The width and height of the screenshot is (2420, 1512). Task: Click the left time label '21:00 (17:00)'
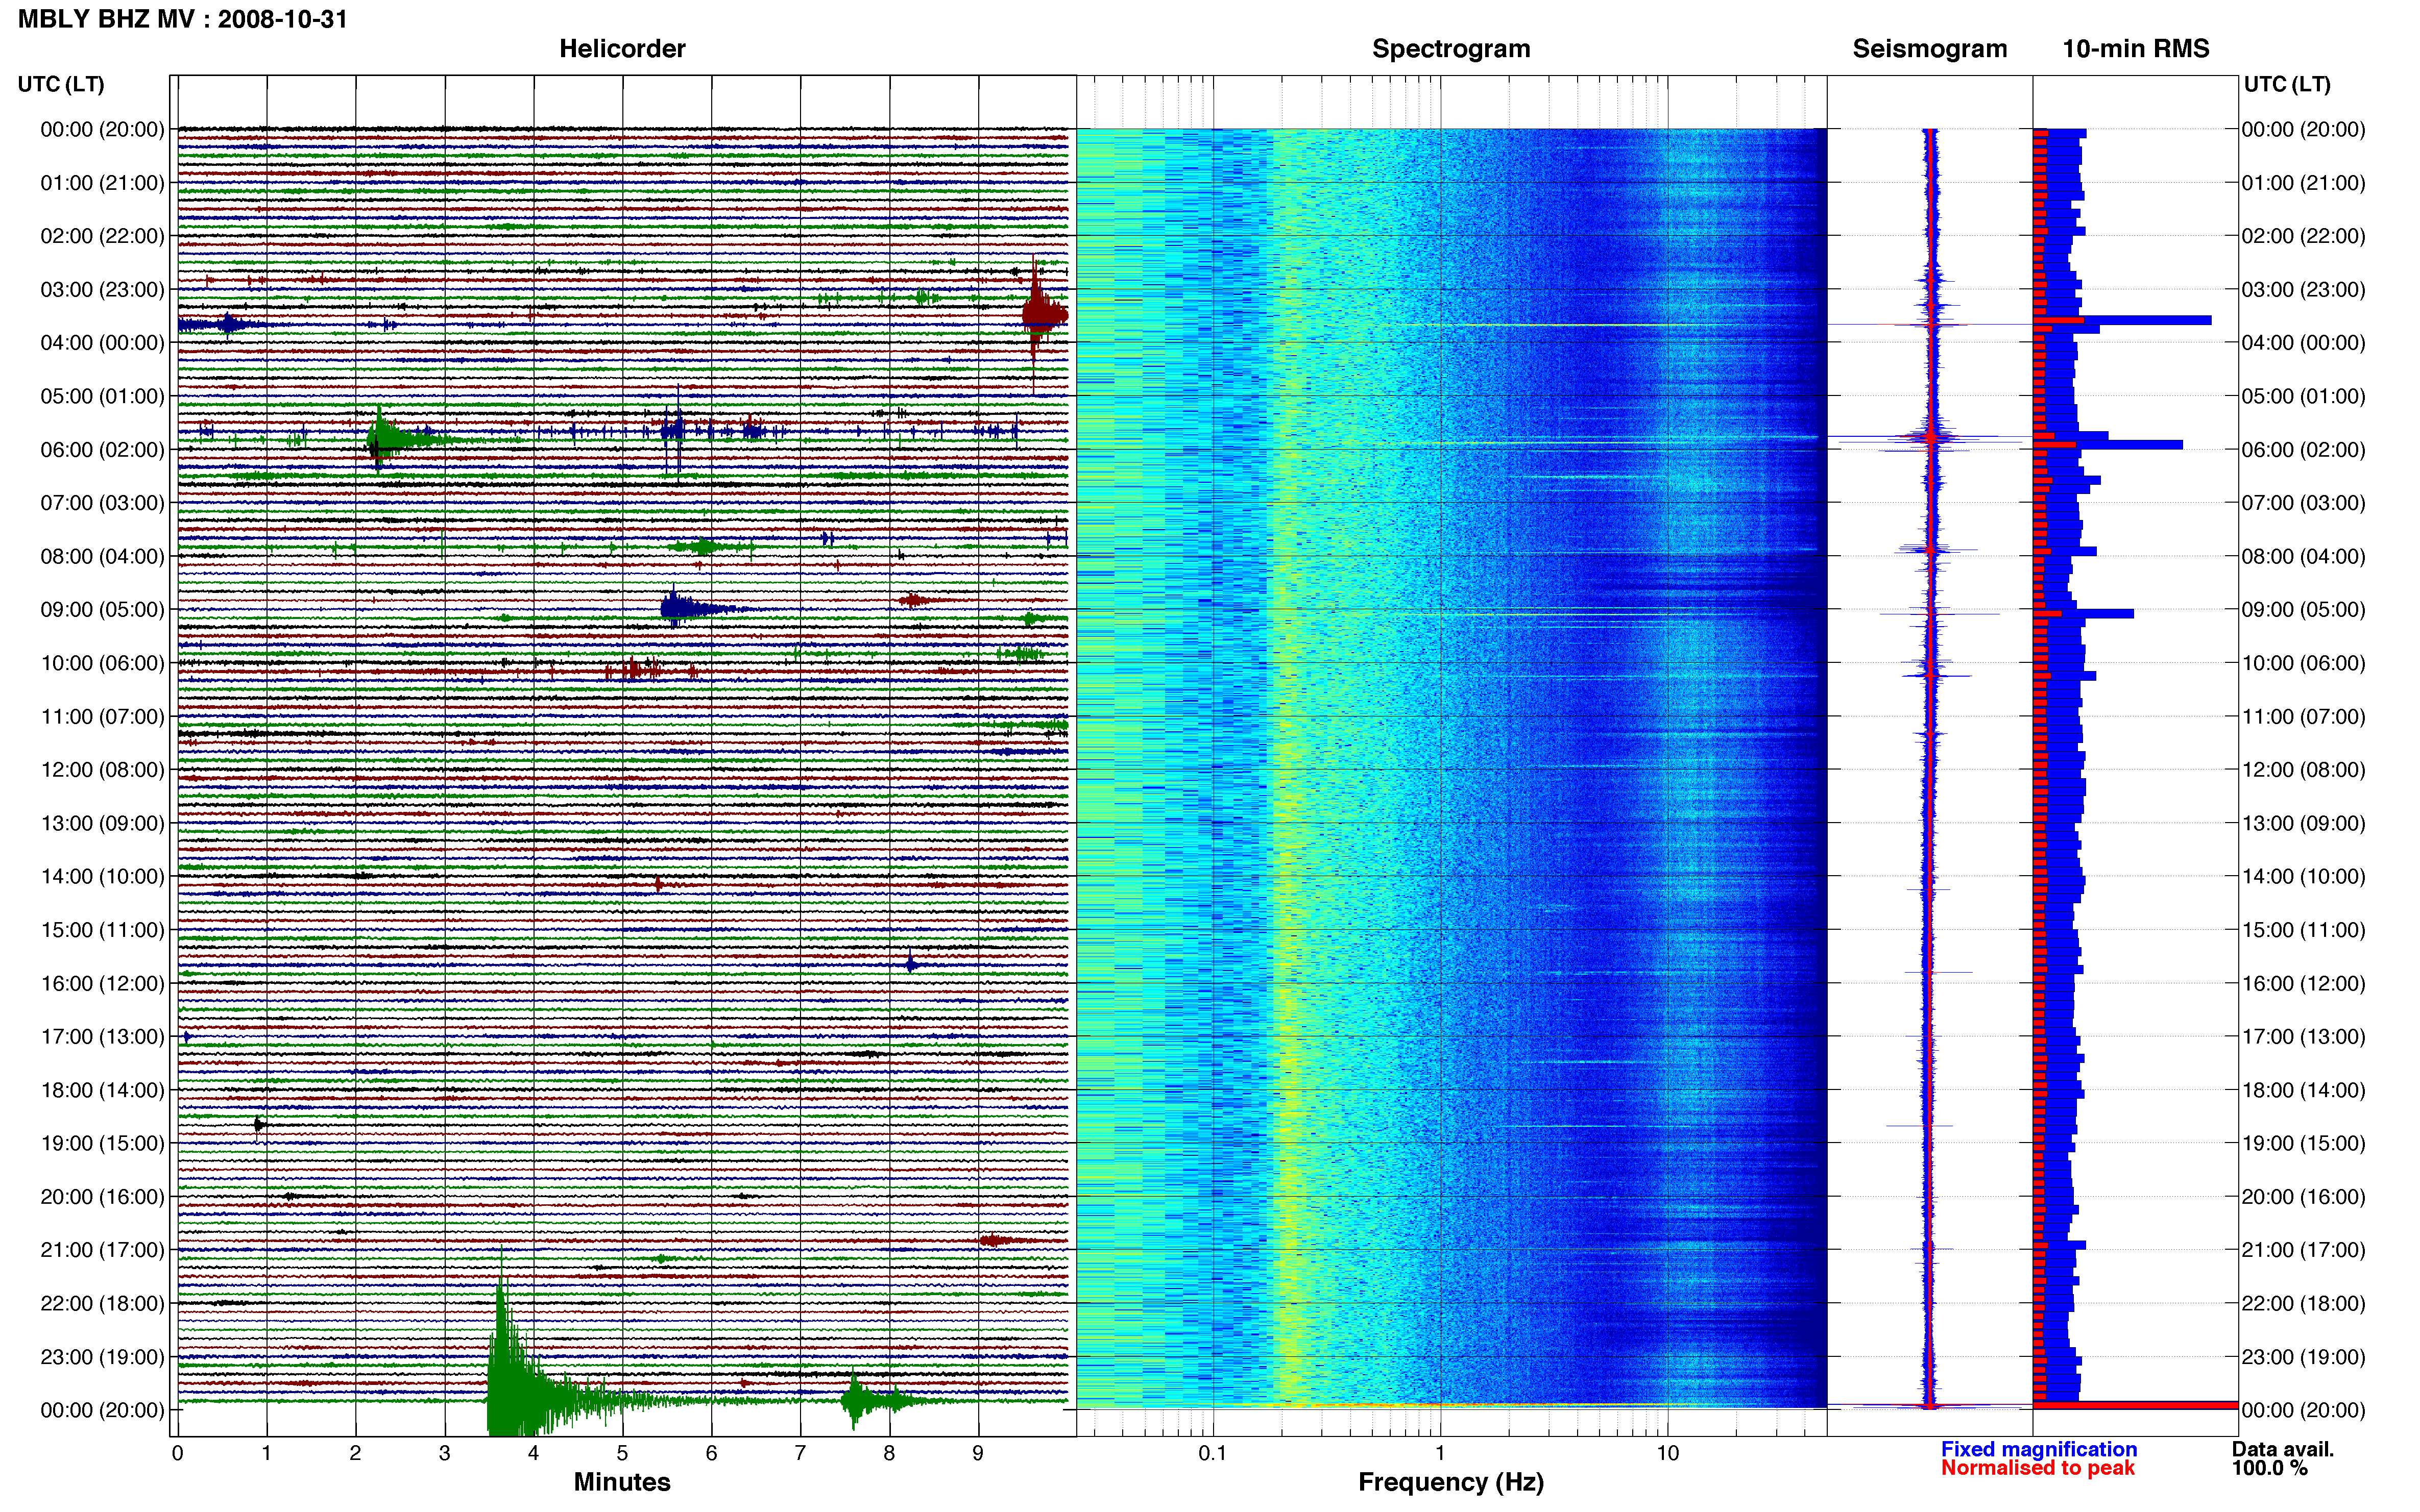pyautogui.click(x=102, y=1250)
